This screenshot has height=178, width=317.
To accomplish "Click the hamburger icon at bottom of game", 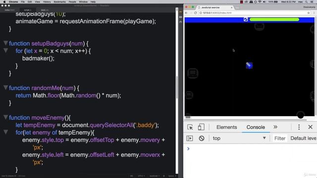I will click(188, 117).
